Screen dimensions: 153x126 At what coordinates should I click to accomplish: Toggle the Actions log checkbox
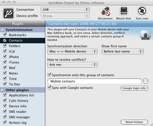[5, 122]
